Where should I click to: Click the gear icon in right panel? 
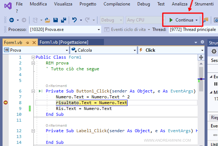pos(214,52)
